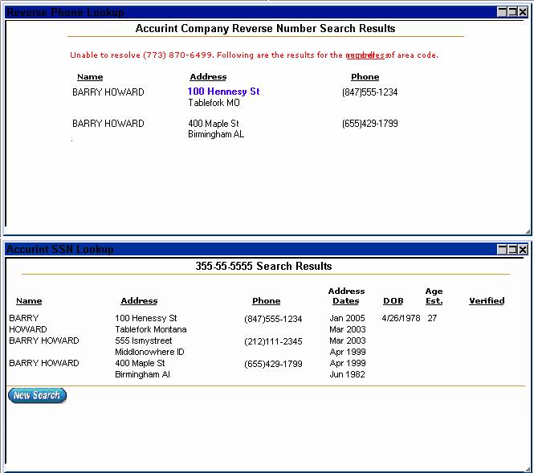This screenshot has height=473, width=534.
Task: Close the Reverse Phone Lookup window
Action: (523, 12)
